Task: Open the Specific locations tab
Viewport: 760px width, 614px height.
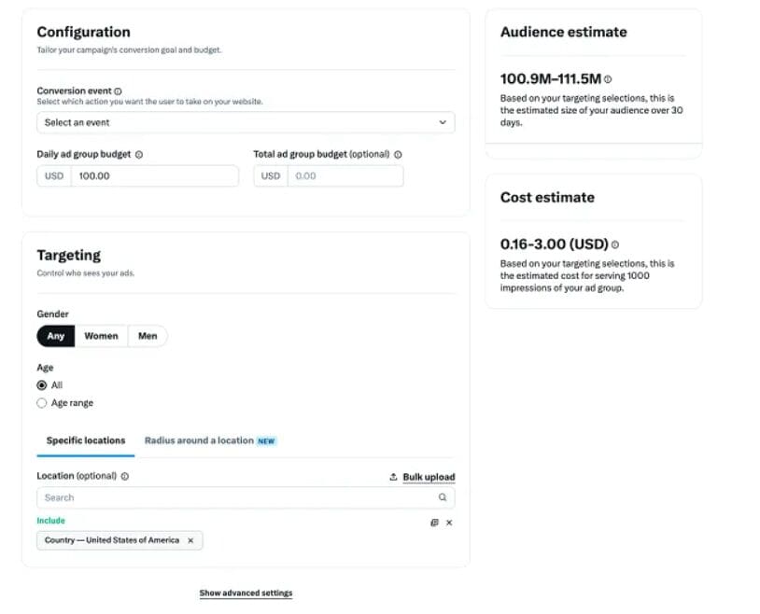Action: coord(85,440)
